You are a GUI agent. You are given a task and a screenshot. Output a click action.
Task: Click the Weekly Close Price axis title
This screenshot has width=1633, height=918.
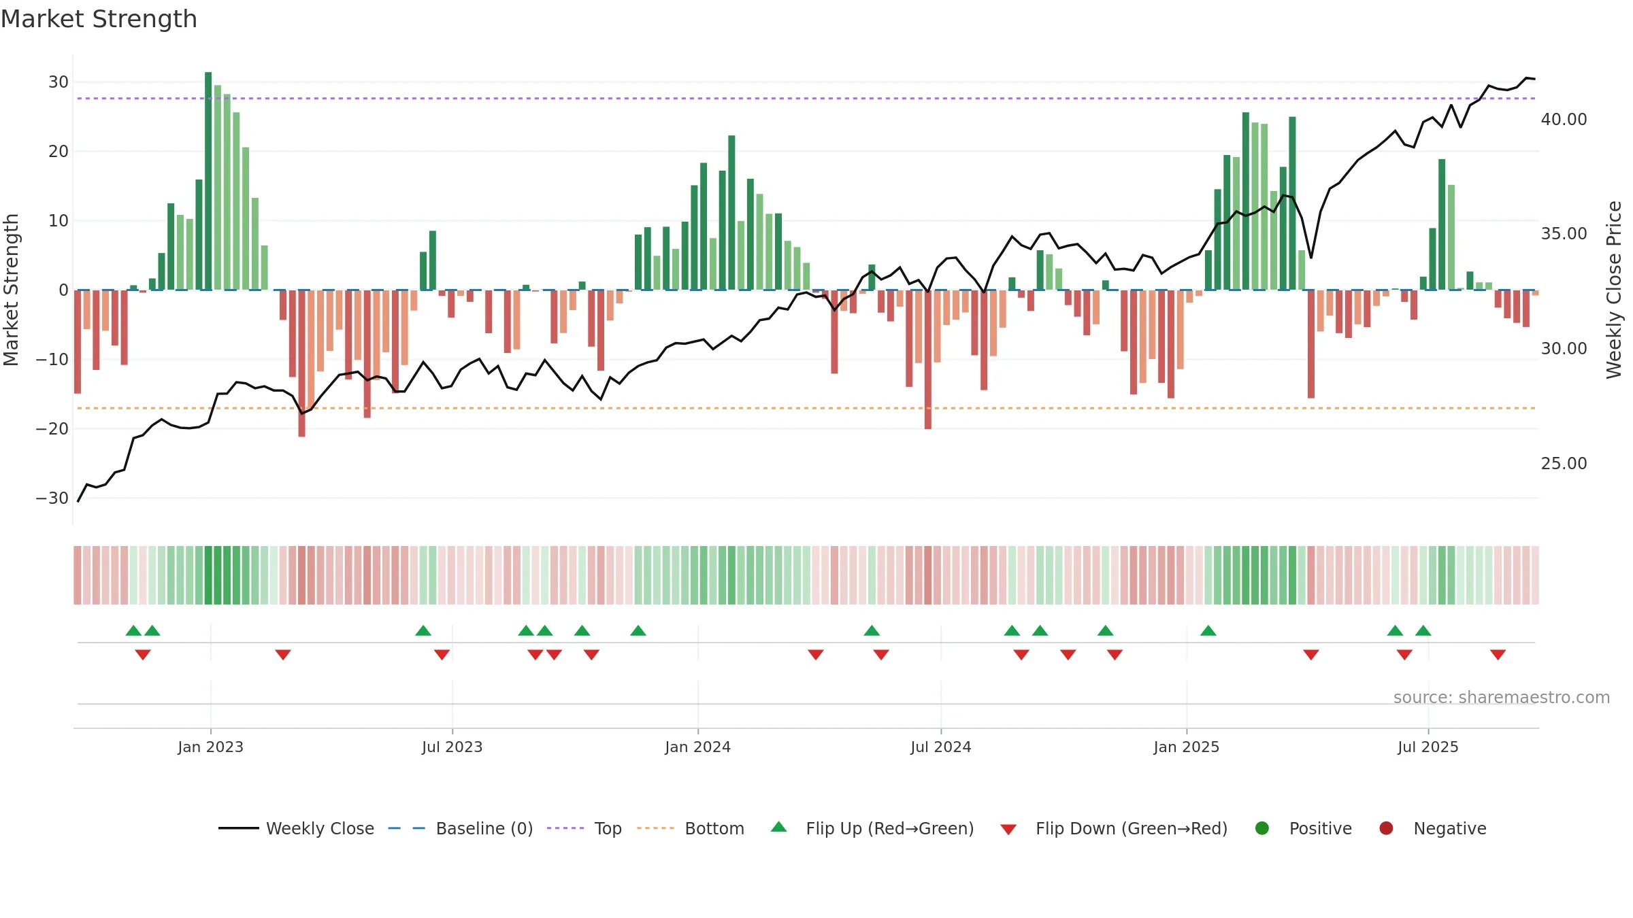click(x=1614, y=290)
